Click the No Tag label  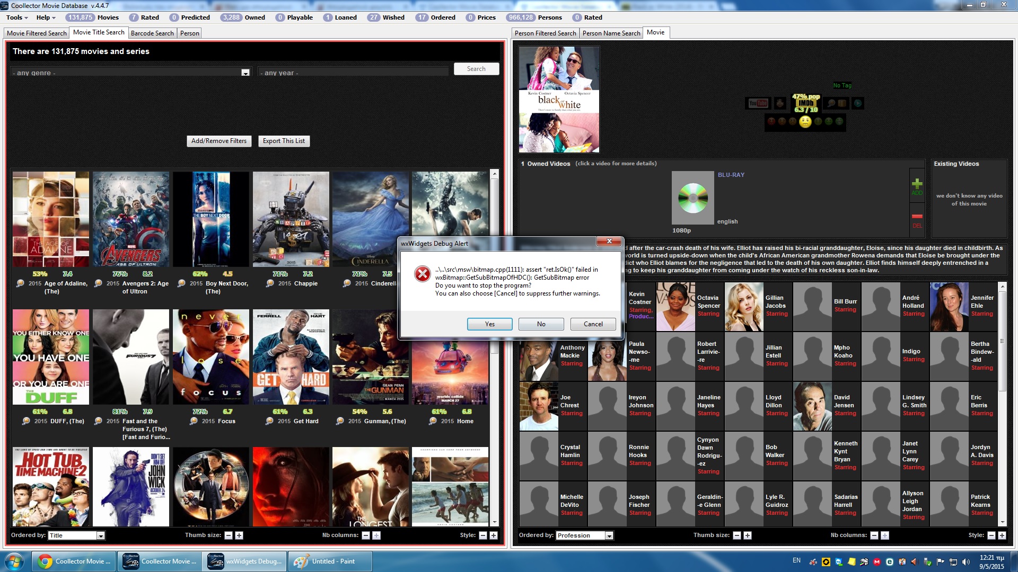842,85
